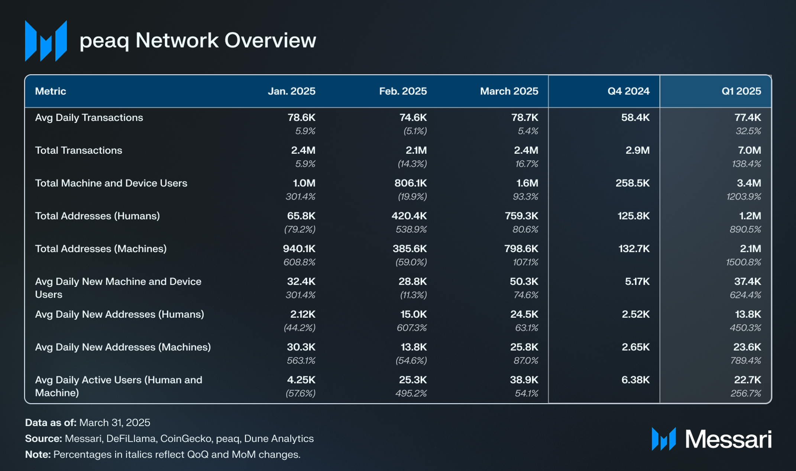Click Avg Daily New Addresses (Machines) label
Screen dimensions: 796x471
click(123, 347)
